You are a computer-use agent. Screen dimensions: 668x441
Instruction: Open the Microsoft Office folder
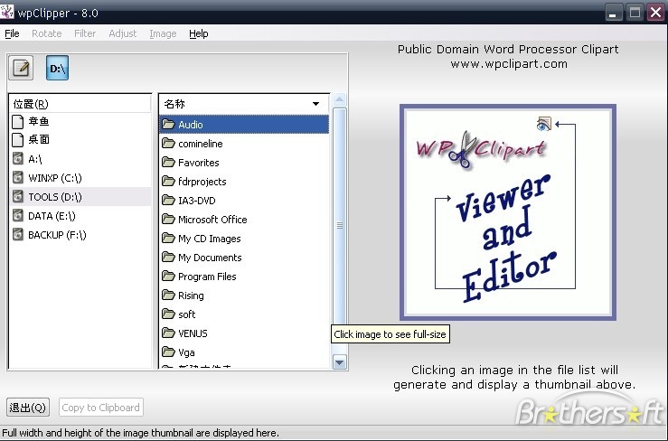212,220
